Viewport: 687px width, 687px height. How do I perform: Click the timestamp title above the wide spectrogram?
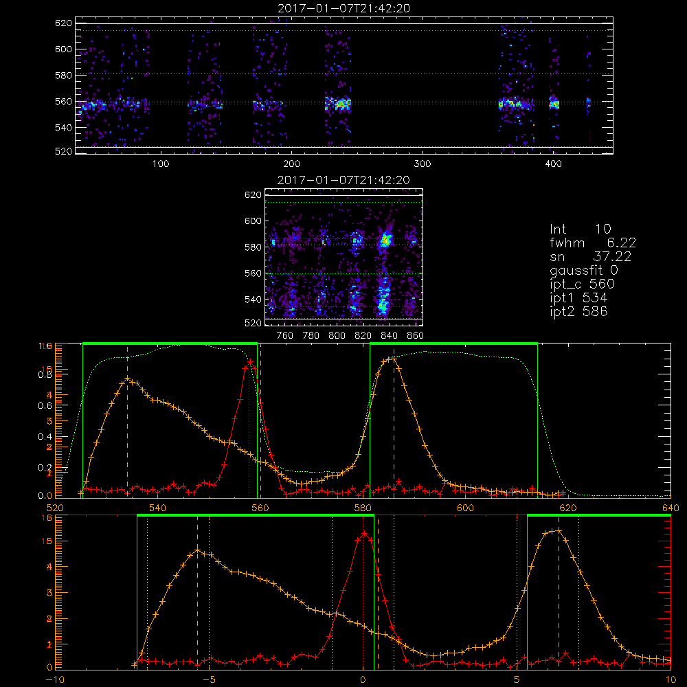pos(343,8)
